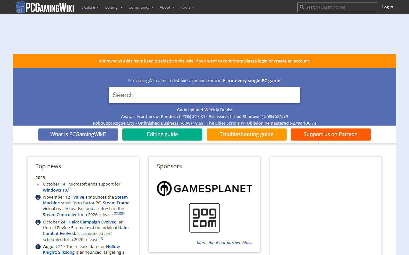The height and width of the screenshot is (255, 409).
Task: Open the Steam Controller link
Action: pos(60,215)
